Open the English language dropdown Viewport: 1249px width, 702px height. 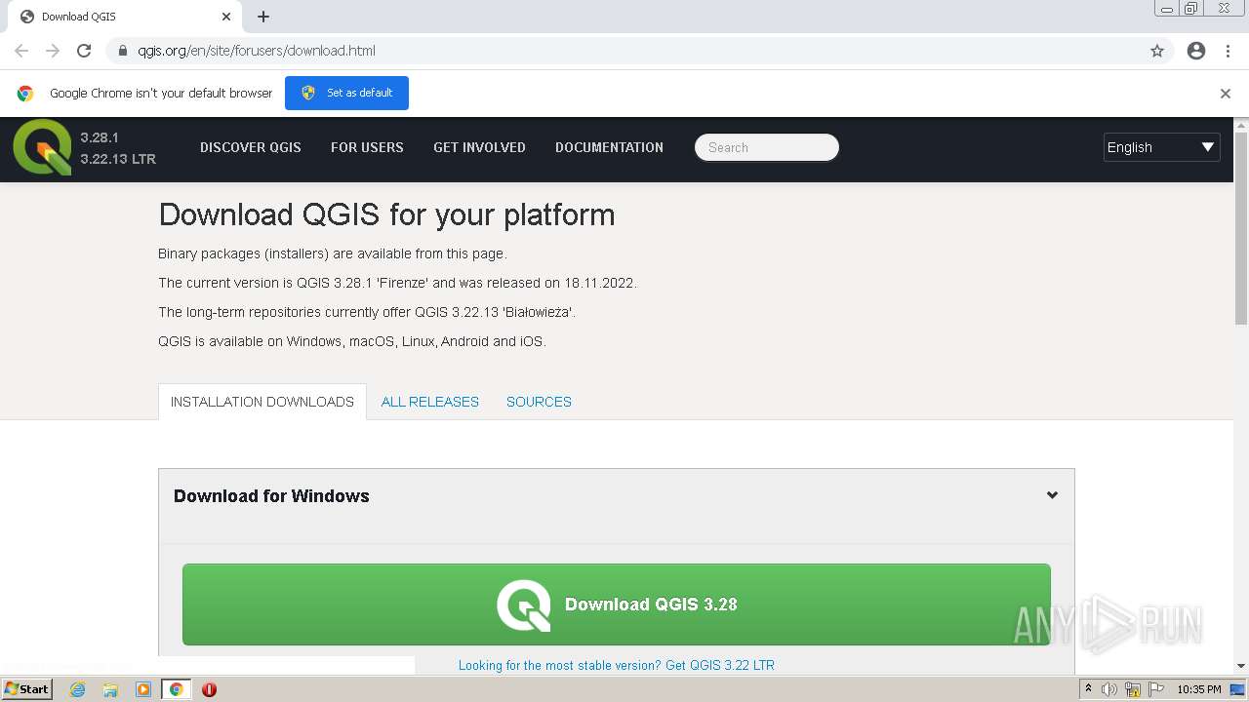1161,147
